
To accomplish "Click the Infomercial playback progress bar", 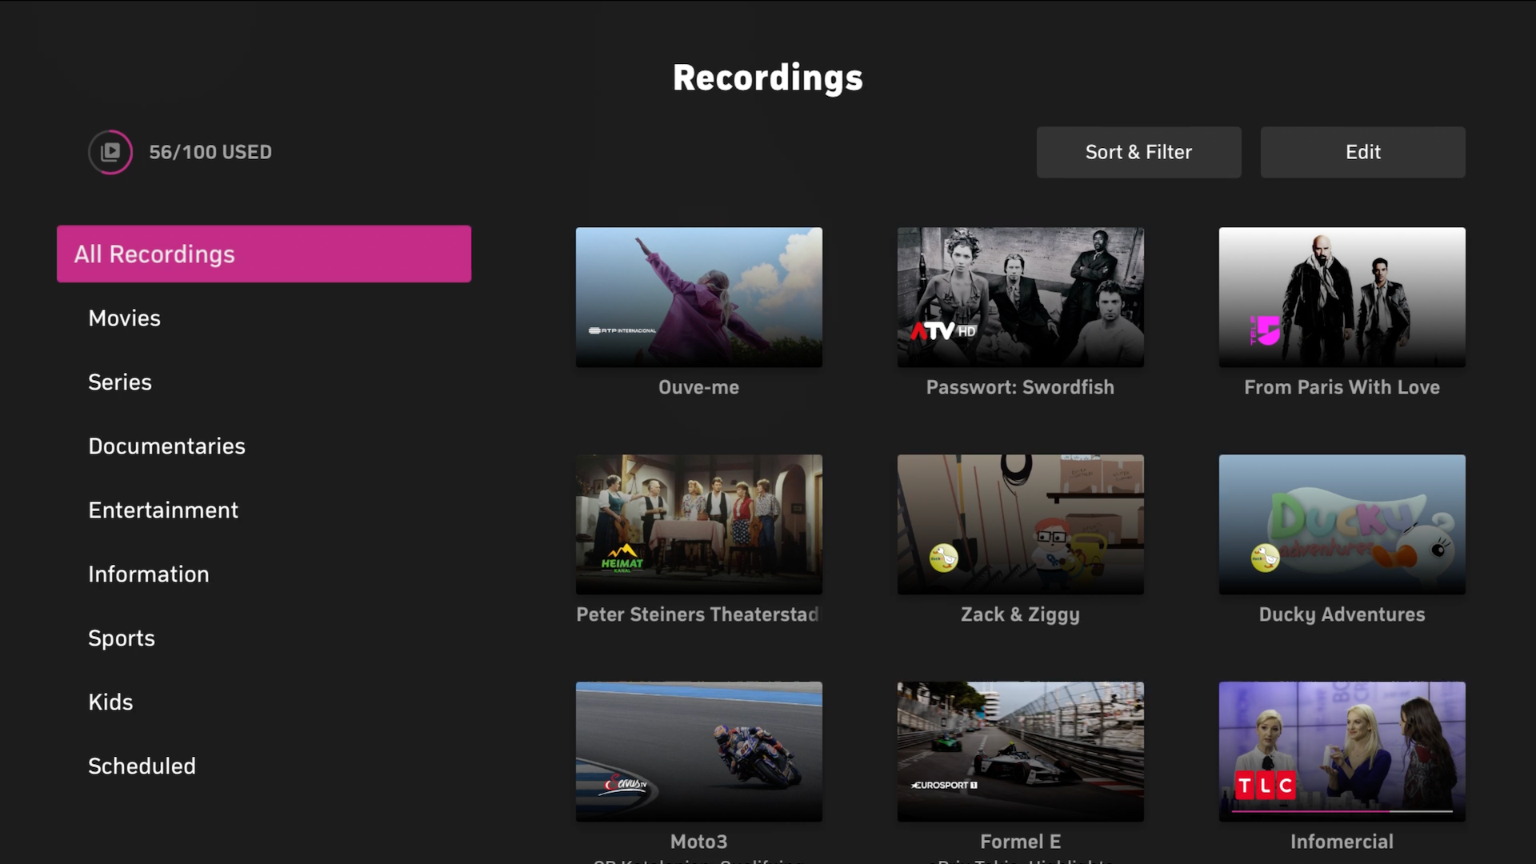I will (1342, 811).
